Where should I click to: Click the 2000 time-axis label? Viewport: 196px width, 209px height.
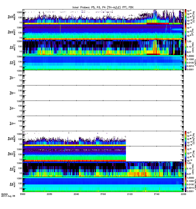coord(22,194)
